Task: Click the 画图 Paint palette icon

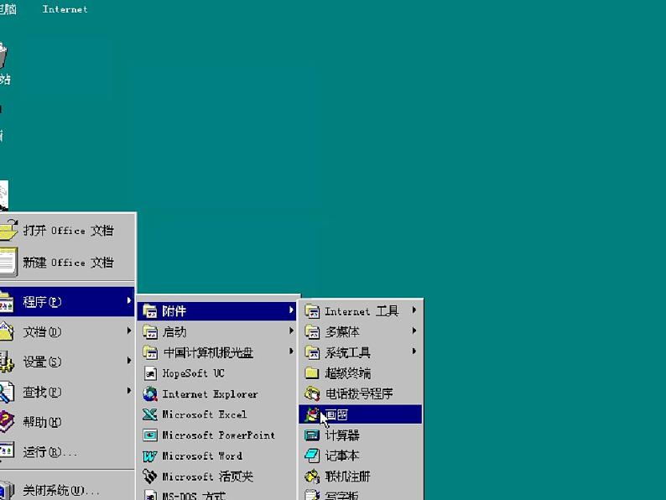Action: click(x=312, y=414)
